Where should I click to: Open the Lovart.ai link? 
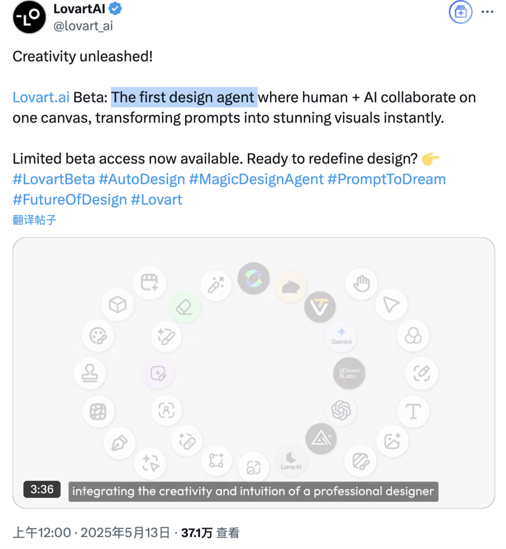pyautogui.click(x=41, y=97)
